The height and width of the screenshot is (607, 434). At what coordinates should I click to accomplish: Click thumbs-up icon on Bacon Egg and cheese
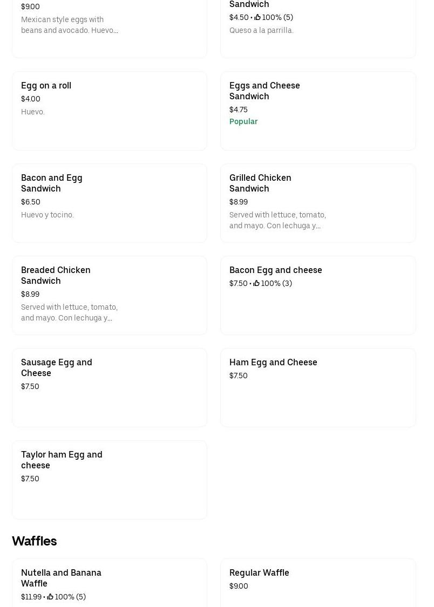[x=256, y=283]
